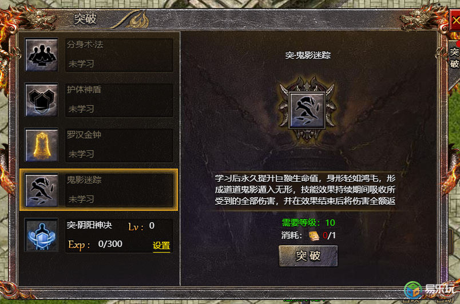Viewport: 460px width, 304px height.
Task: Open the 设置 settings link
Action: pyautogui.click(x=161, y=245)
